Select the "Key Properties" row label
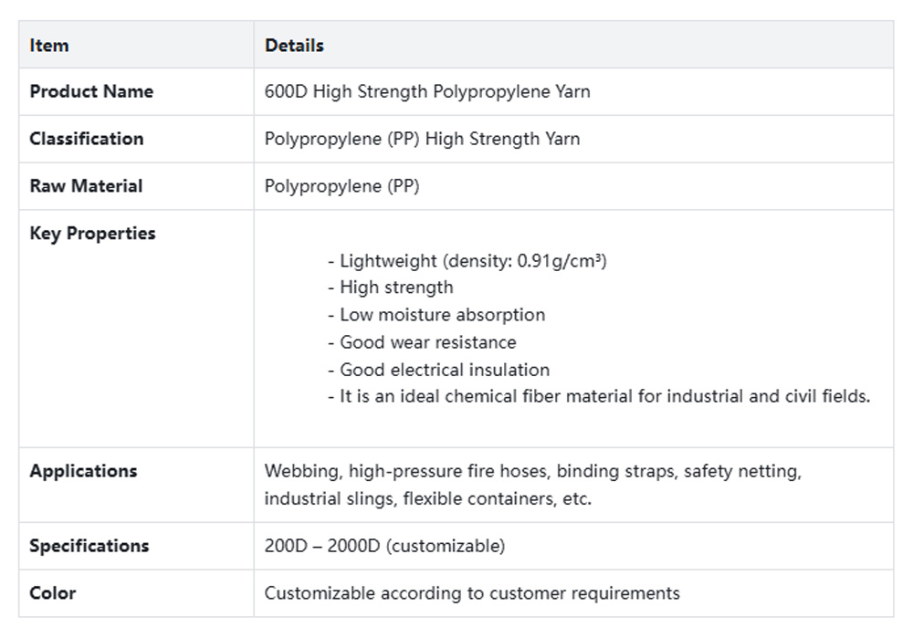This screenshot has height=638, width=913. point(92,234)
